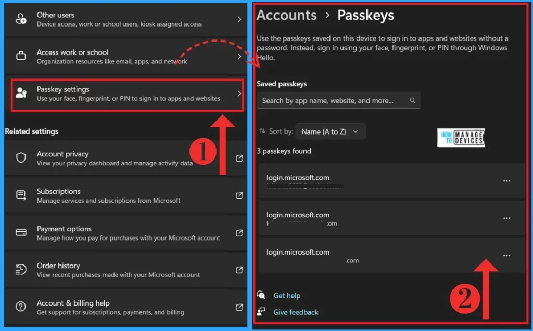Click the Get help link
This screenshot has width=533, height=331.
tap(287, 296)
